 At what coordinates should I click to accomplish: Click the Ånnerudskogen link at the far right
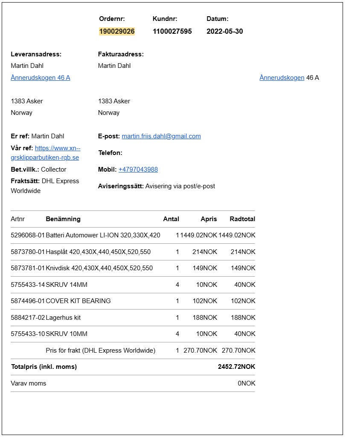(x=282, y=78)
